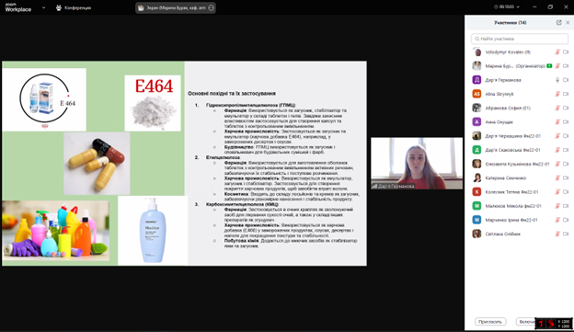Image resolution: width=574 pixels, height=332 pixels.
Task: Click the green screen-sharing icon beside Марина Бур...
Action: (x=549, y=66)
